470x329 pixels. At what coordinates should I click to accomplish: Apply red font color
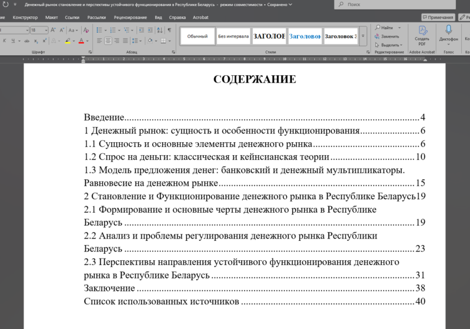81,41
